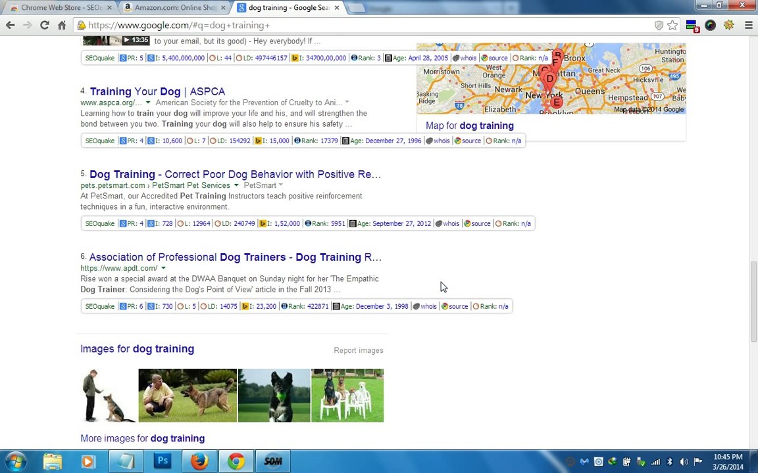Open Association of Professional Dog Trainers result
758x473 pixels.
click(235, 258)
